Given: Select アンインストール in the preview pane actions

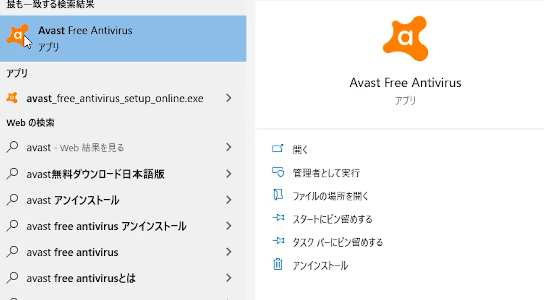Looking at the screenshot, I should click(320, 265).
